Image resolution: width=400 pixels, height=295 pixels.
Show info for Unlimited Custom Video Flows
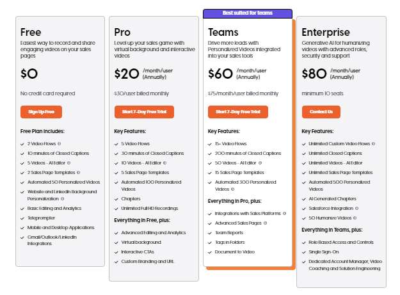point(374,144)
